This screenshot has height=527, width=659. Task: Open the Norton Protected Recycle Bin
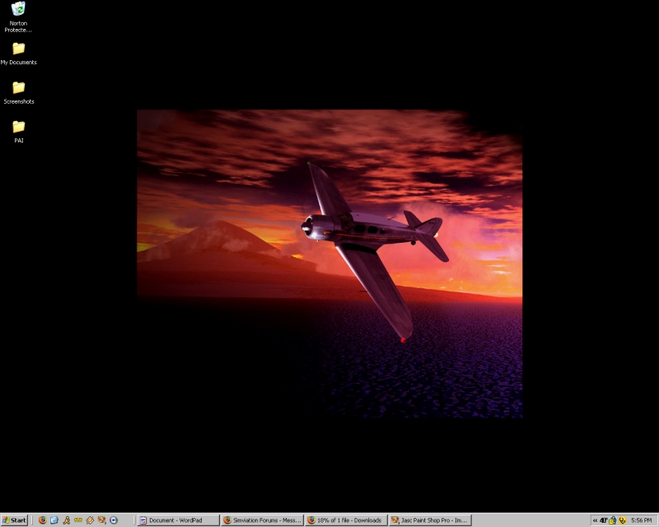coord(18,16)
